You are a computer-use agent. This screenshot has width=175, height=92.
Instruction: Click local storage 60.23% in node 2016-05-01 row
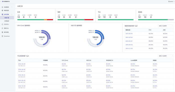tap(108, 75)
